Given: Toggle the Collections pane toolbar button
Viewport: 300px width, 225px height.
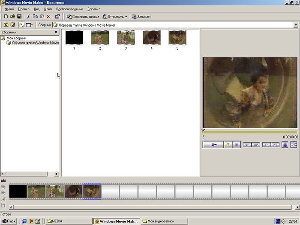Looking at the screenshot, I should 22,25.
